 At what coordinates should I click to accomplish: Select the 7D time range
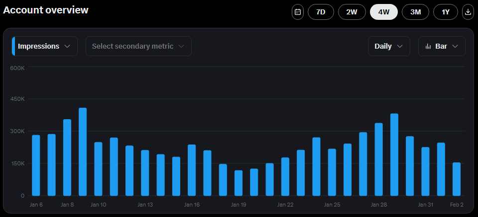pos(321,12)
